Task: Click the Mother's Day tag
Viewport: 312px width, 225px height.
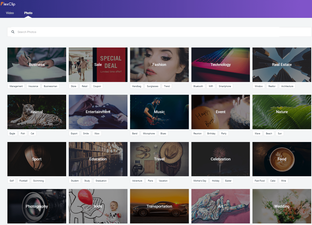Action: point(200,181)
